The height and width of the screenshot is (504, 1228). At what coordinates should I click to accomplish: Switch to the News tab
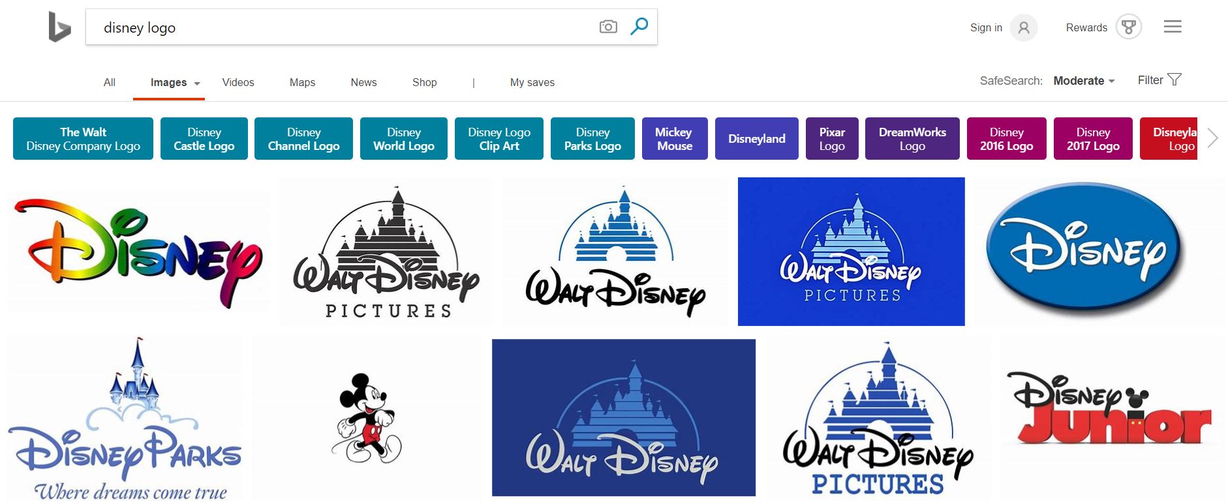[x=363, y=82]
